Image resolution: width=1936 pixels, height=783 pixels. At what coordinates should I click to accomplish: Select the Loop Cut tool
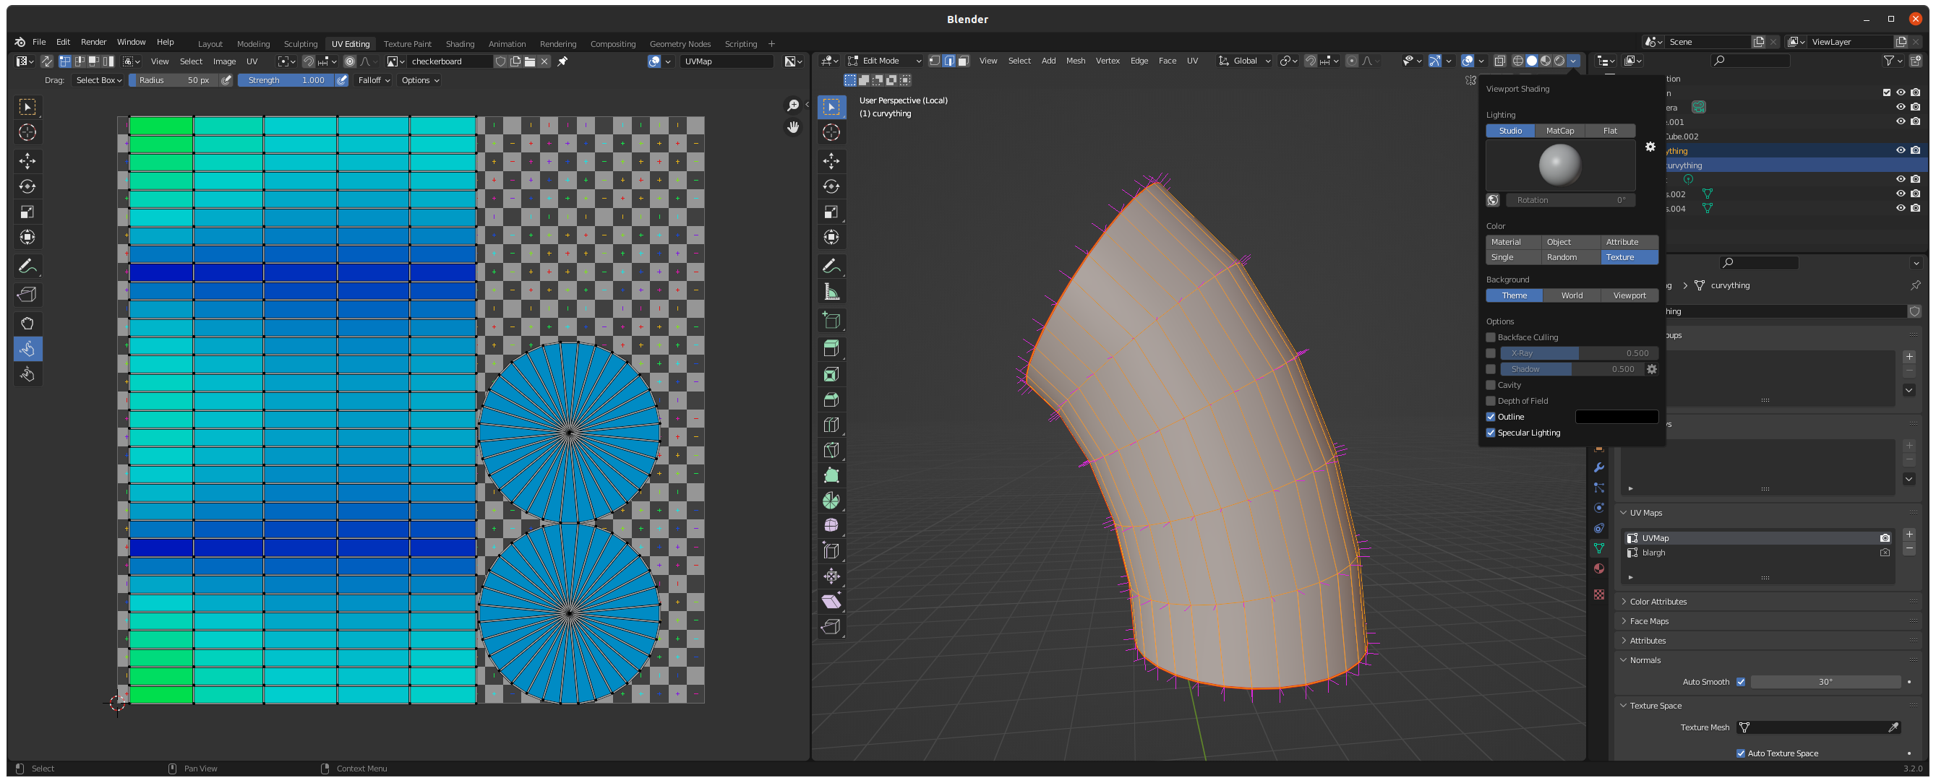831,425
